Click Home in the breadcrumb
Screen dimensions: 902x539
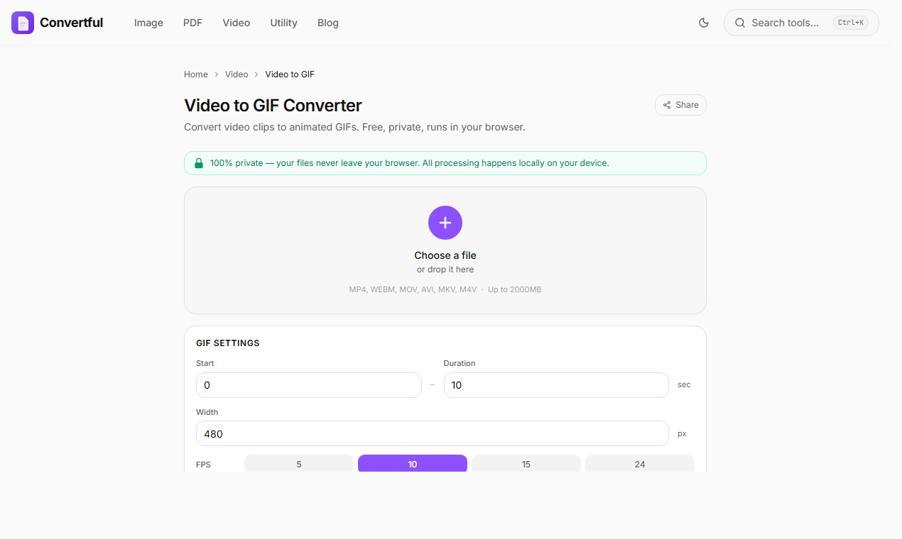click(196, 74)
